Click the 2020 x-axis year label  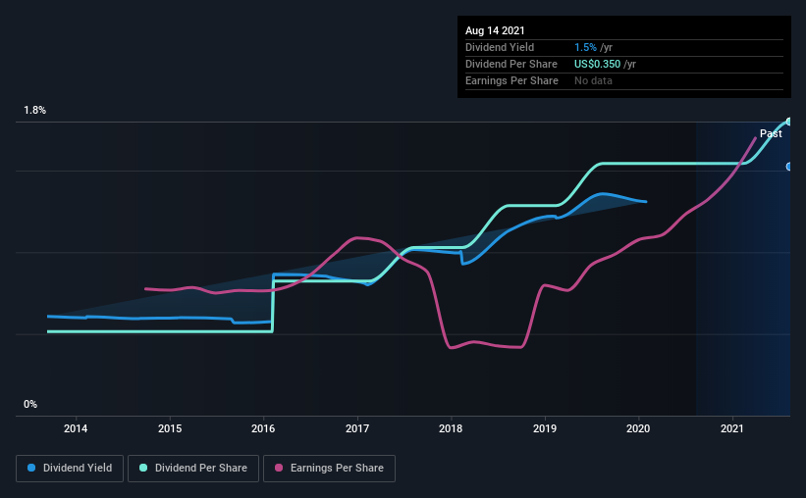[x=638, y=428]
